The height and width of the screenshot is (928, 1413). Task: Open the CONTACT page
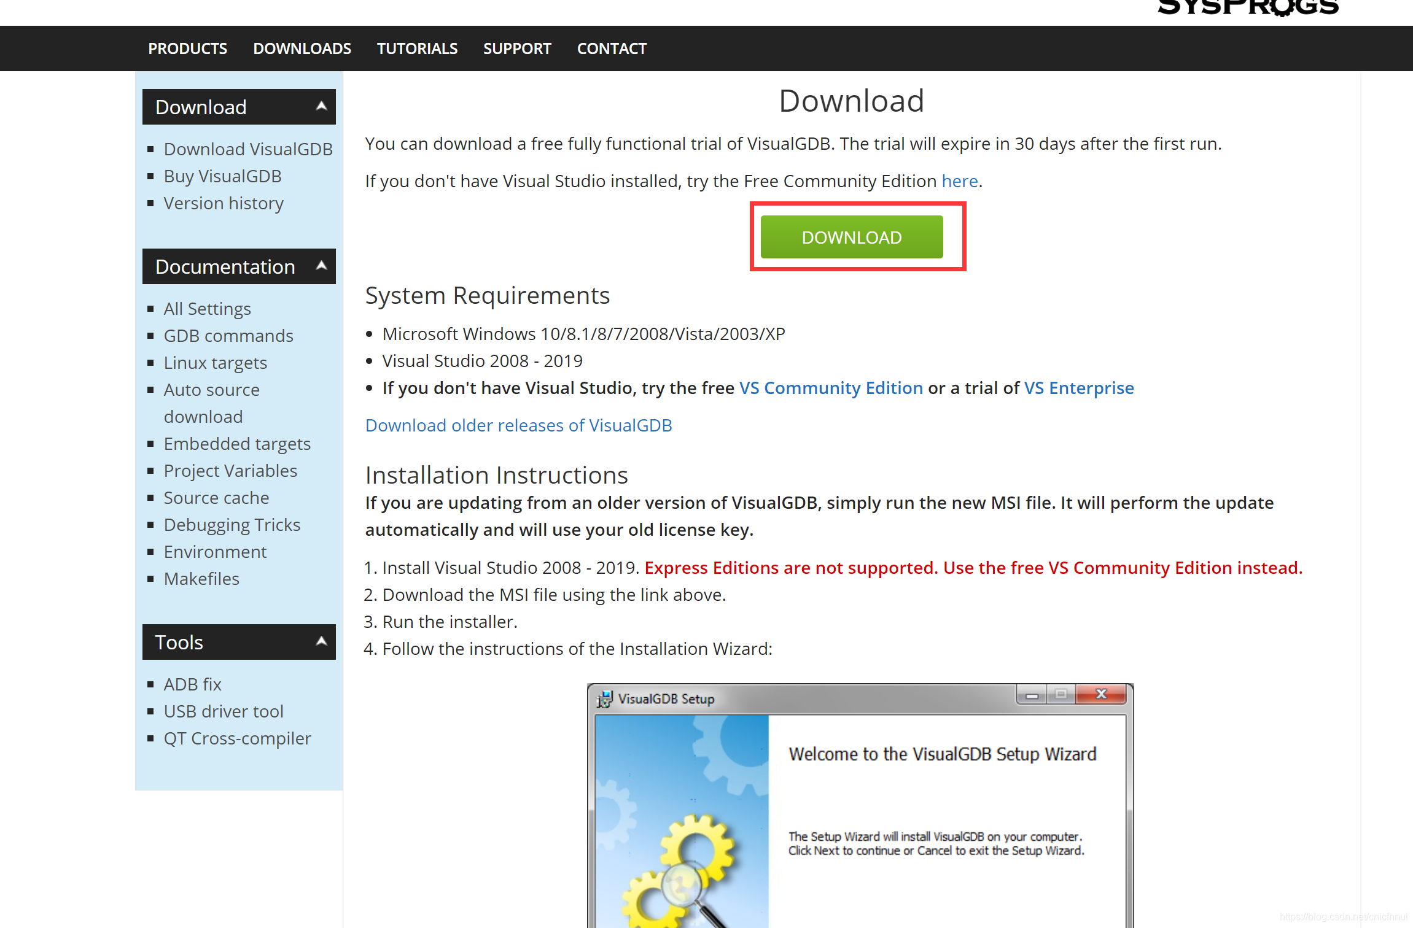click(x=612, y=48)
